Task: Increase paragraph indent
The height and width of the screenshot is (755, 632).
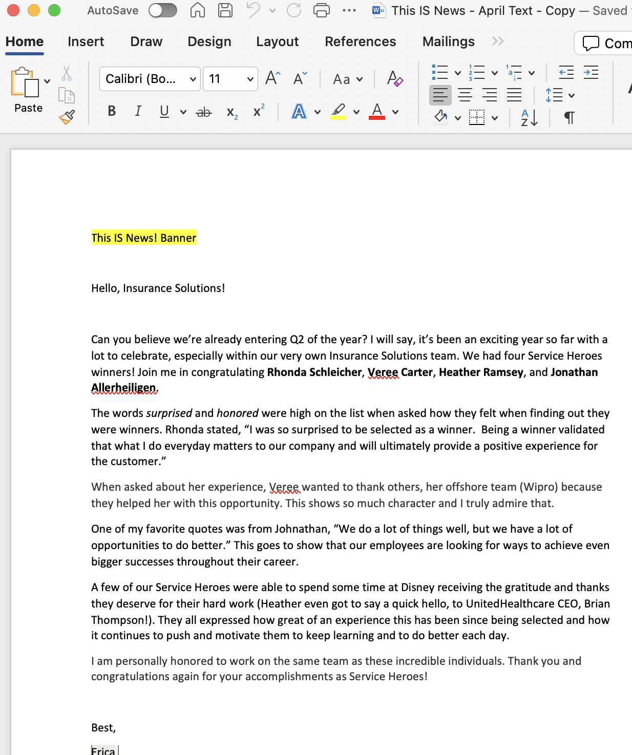Action: [x=591, y=73]
